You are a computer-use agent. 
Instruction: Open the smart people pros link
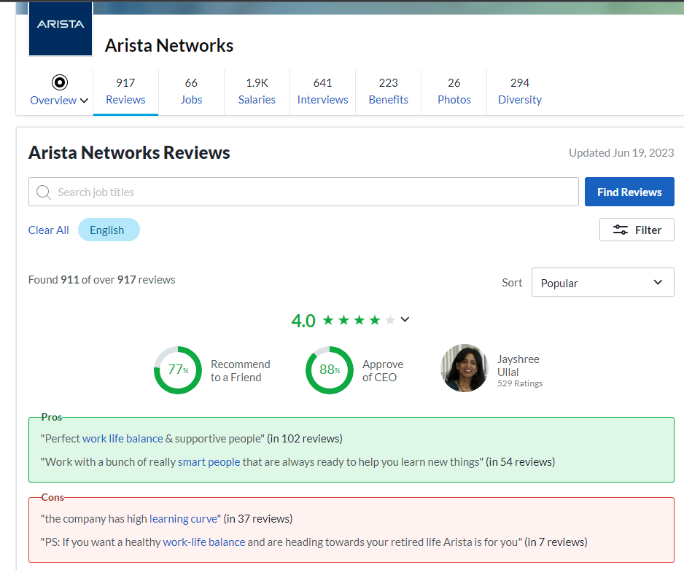[209, 462]
